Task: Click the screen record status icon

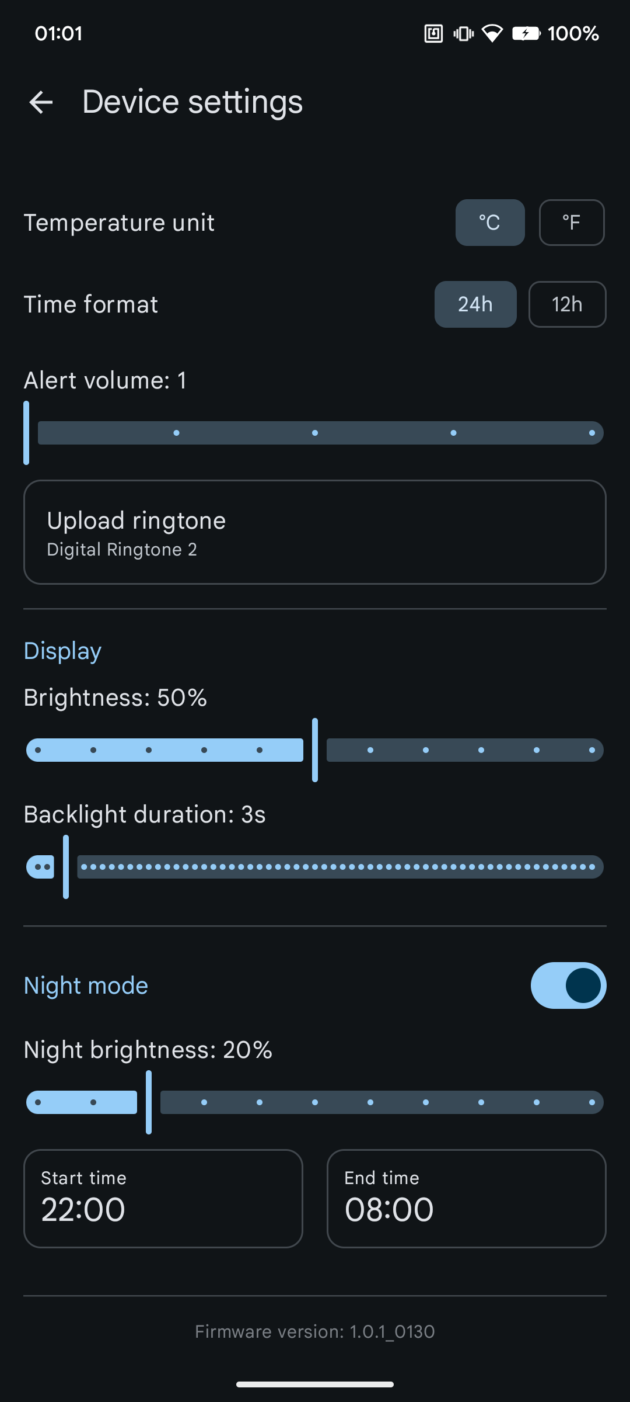Action: coord(432,33)
